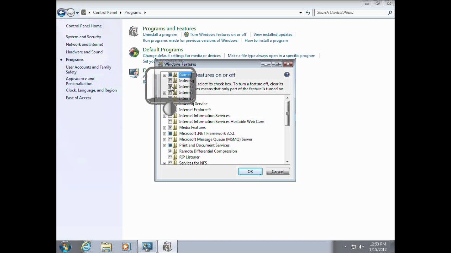The height and width of the screenshot is (253, 451).
Task: Enable the RIP Listener checkbox
Action: tap(170, 157)
